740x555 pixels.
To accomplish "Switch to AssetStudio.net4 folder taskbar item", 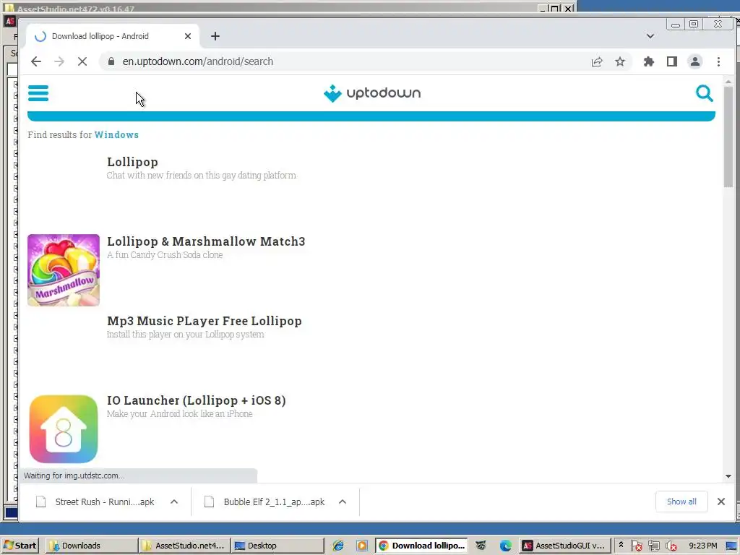I will pyautogui.click(x=184, y=546).
